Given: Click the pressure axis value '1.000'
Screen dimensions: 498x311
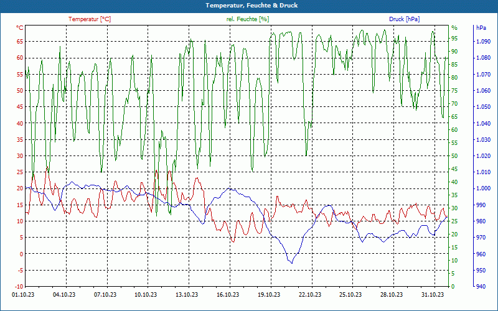Looking at the screenshot, I should tap(483, 188).
